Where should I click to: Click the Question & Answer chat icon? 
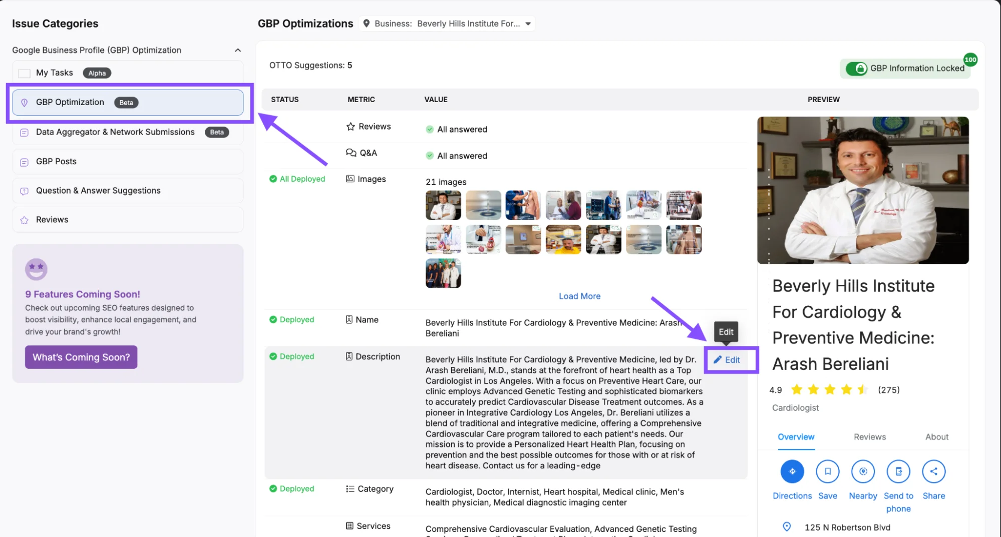pos(24,191)
